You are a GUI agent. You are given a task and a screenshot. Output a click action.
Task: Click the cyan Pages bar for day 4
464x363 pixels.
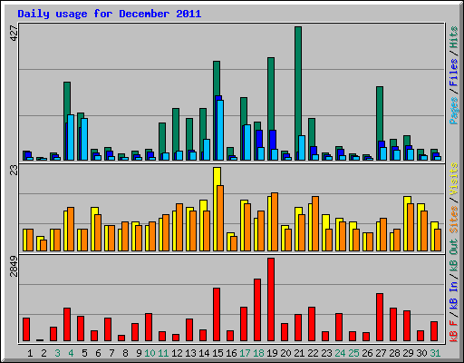point(71,137)
